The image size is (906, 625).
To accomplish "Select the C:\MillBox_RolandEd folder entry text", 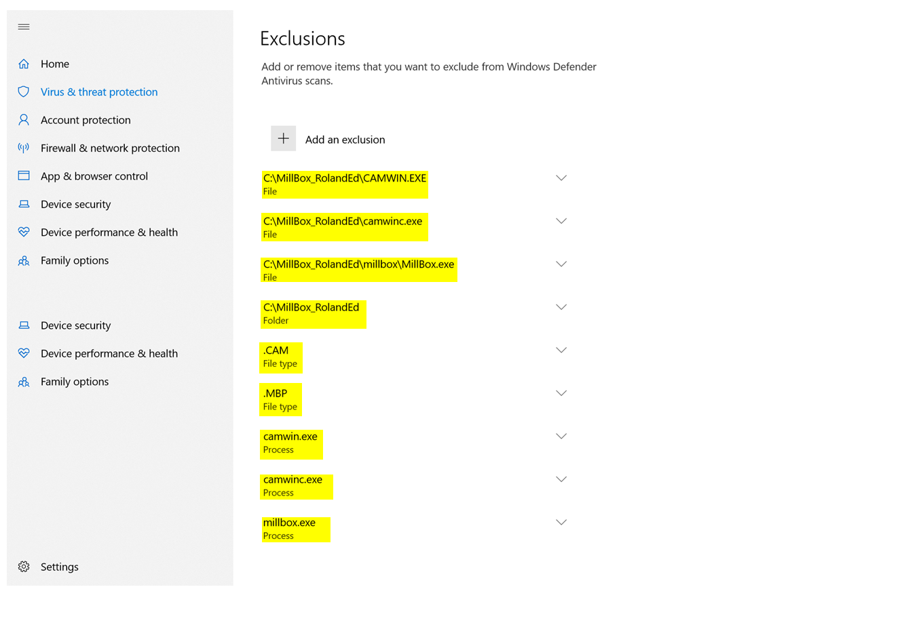I will [311, 307].
